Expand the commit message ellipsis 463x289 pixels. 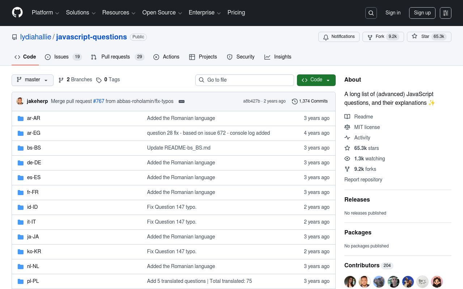(182, 102)
